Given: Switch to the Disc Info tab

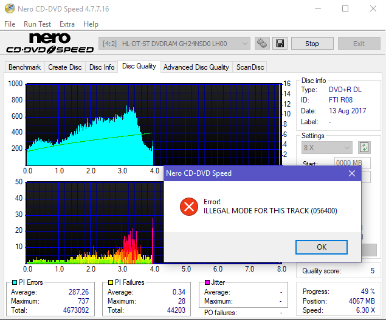Looking at the screenshot, I should pos(102,67).
